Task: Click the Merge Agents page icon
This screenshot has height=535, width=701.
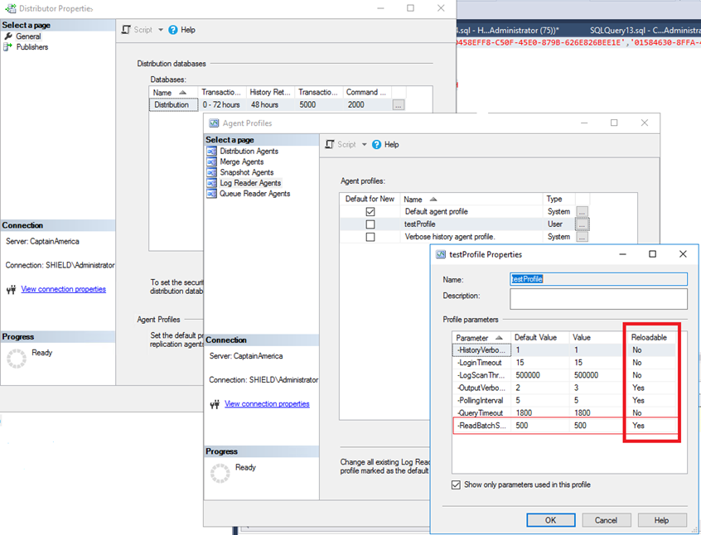Action: 211,161
